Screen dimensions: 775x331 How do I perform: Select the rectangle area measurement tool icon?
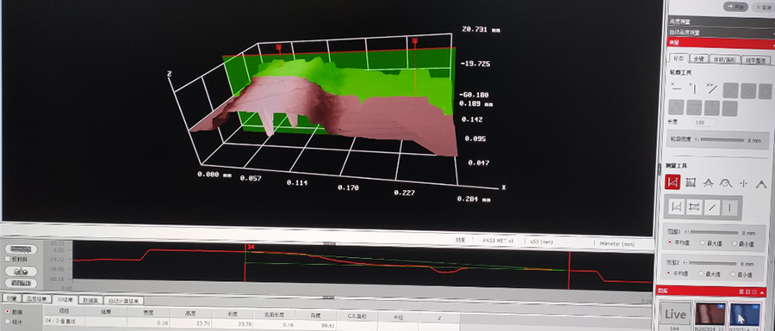691,182
